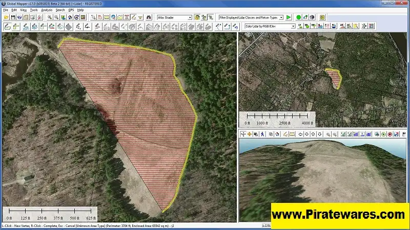Viewport: 410px width, 230px height.
Task: Open the Filter Displayed Lidar Classes dropdown
Action: click(281, 17)
